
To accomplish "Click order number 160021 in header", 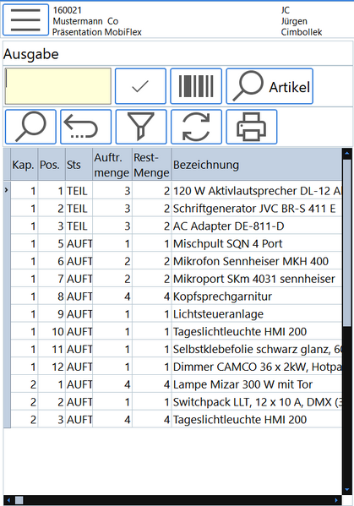I will coord(67,10).
